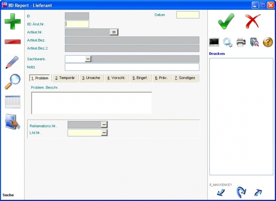Click the magnifying glass search icon
The width and height of the screenshot is (276, 201).
click(x=12, y=82)
